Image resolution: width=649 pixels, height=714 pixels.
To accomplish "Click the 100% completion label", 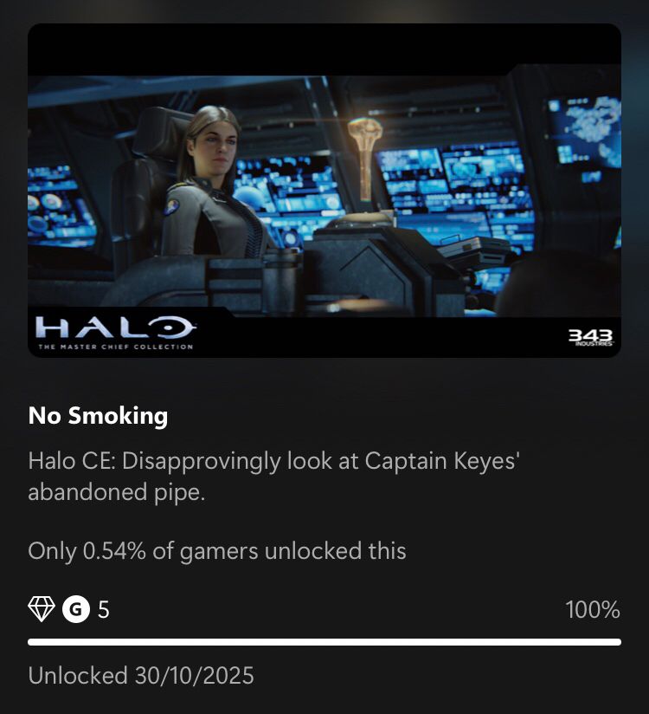I will [593, 609].
